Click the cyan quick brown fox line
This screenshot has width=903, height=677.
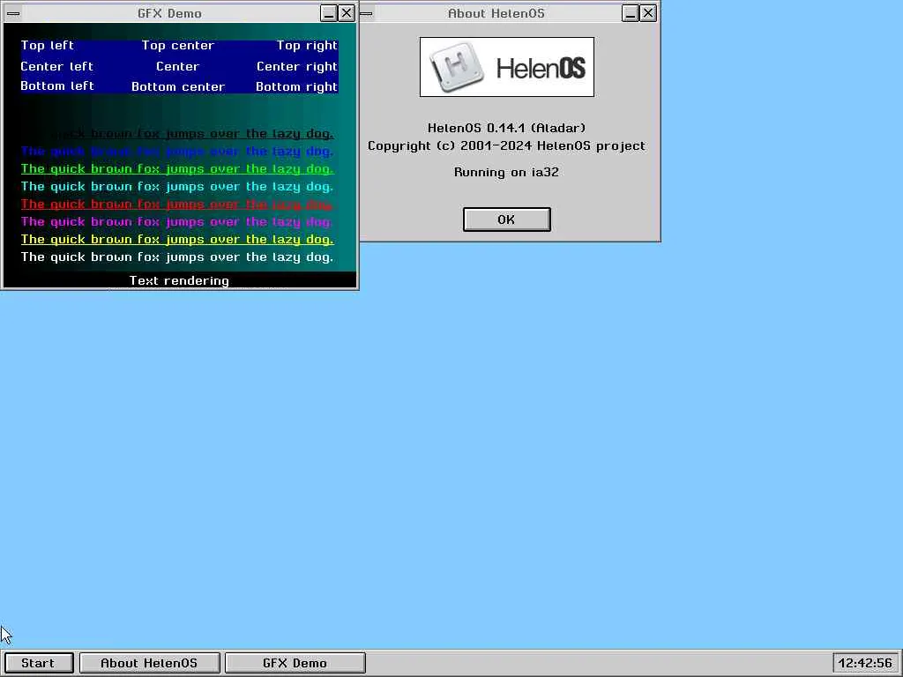(177, 187)
